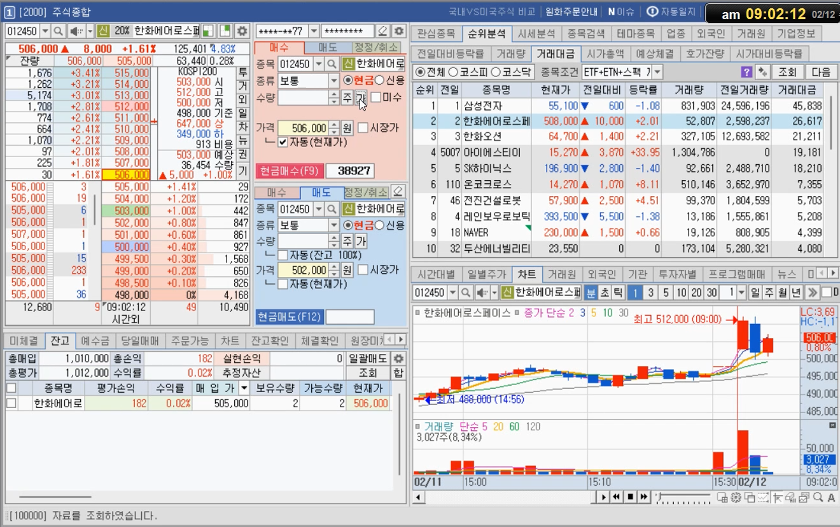Image resolution: width=840 pixels, height=527 pixels.
Task: Click the 원화주문안내 link in title bar
Action: pos(571,11)
